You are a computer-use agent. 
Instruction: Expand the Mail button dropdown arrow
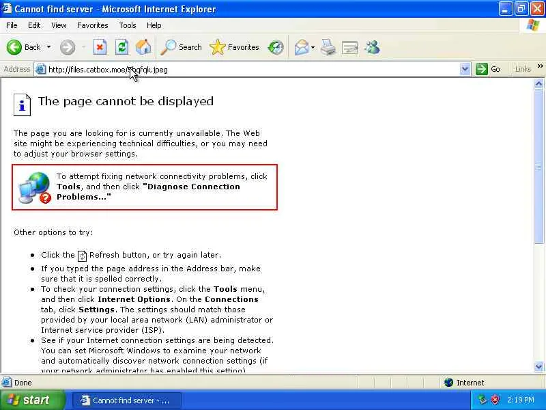(313, 47)
